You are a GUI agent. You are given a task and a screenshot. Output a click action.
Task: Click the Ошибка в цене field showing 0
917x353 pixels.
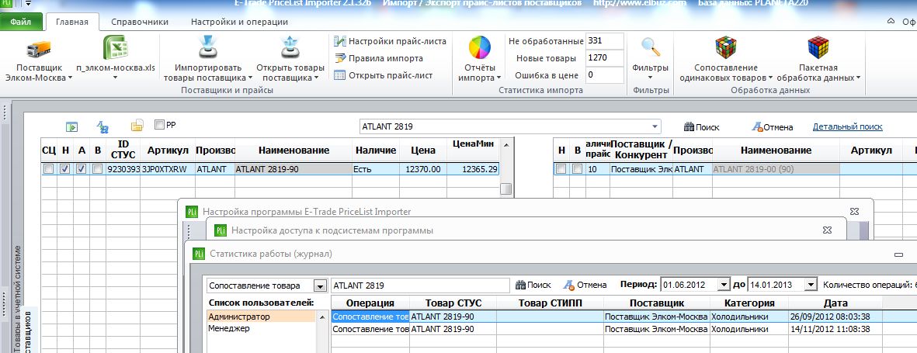coord(604,74)
